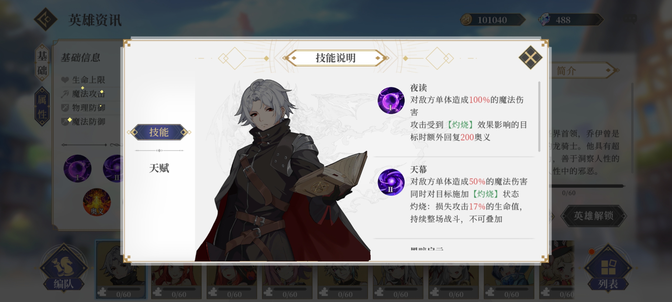The image size is (672, 302).
Task: Select the 属性 side tab
Action: tap(42, 107)
